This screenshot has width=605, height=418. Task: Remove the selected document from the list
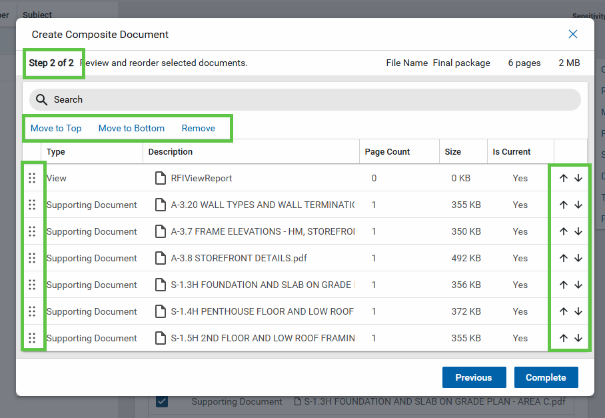coord(199,128)
